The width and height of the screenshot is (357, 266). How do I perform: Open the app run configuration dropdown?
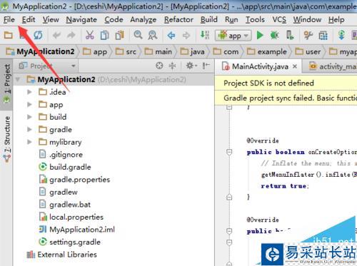point(233,36)
